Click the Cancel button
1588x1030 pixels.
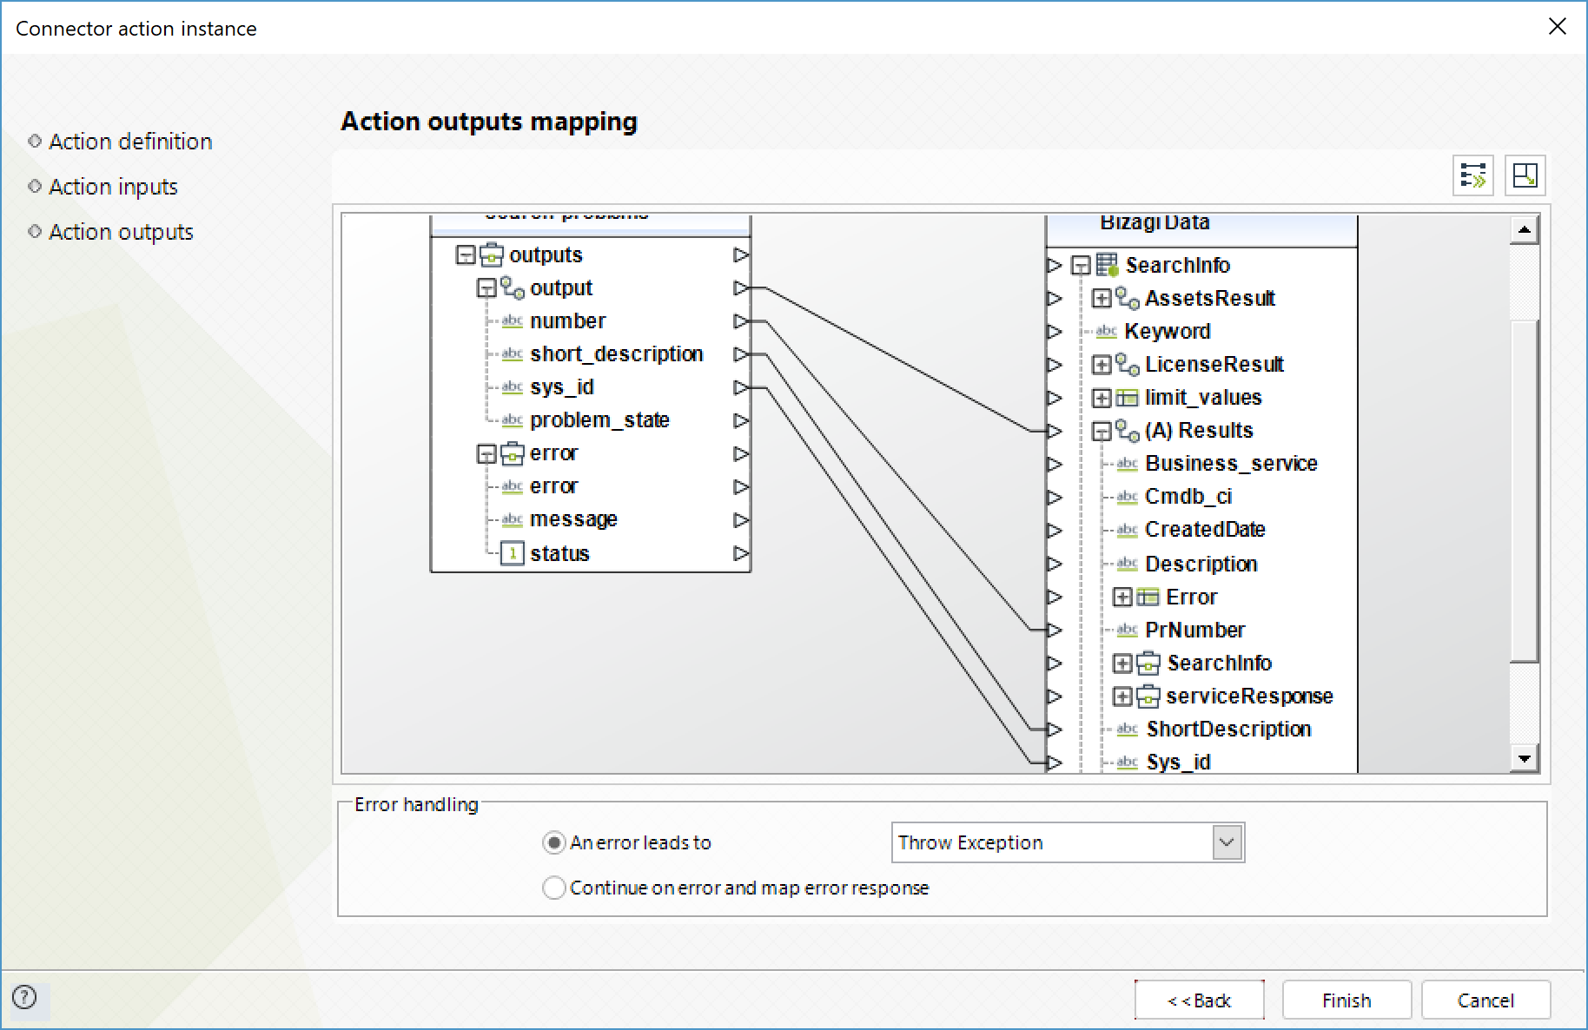[x=1485, y=1000]
